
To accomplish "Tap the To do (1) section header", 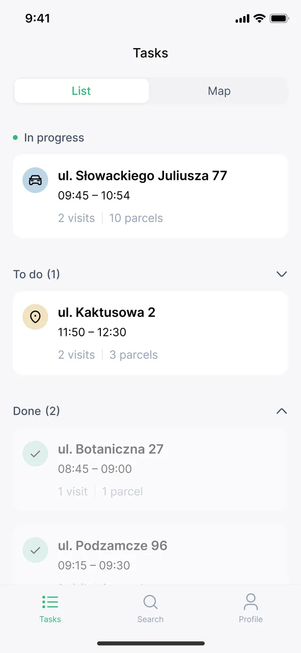I will [37, 274].
